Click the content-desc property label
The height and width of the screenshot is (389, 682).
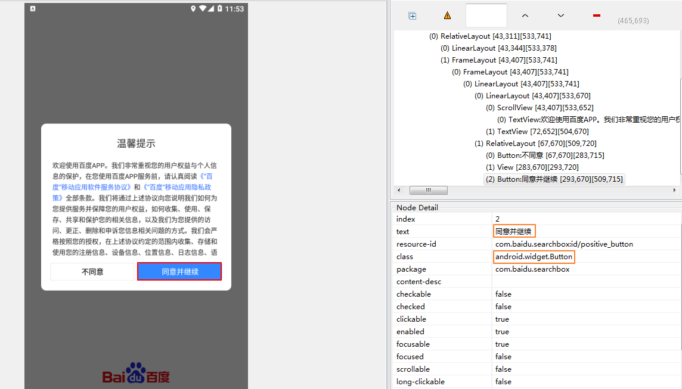pyautogui.click(x=419, y=282)
